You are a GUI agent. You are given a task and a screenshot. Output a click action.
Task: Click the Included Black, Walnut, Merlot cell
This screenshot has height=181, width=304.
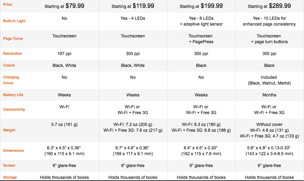tap(269, 80)
